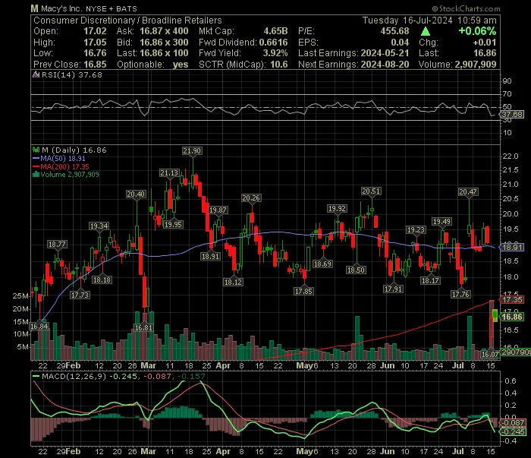Viewport: 531px width, 458px height.
Task: Click the 17.91 low price label
Action: [393, 289]
